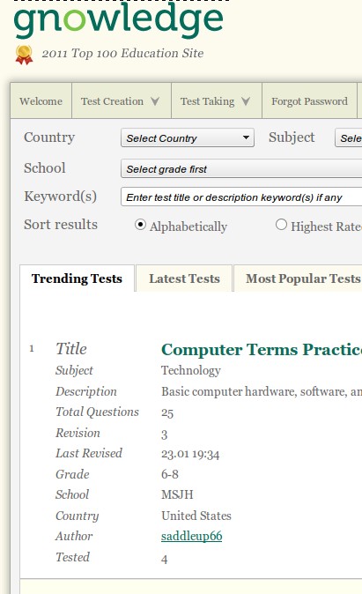The height and width of the screenshot is (594, 362).
Task: Switch to the Latest Tests tab
Action: (184, 278)
